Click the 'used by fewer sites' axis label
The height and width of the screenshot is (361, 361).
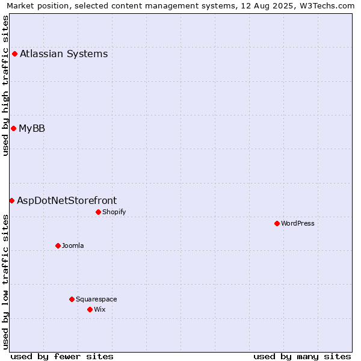(62, 357)
